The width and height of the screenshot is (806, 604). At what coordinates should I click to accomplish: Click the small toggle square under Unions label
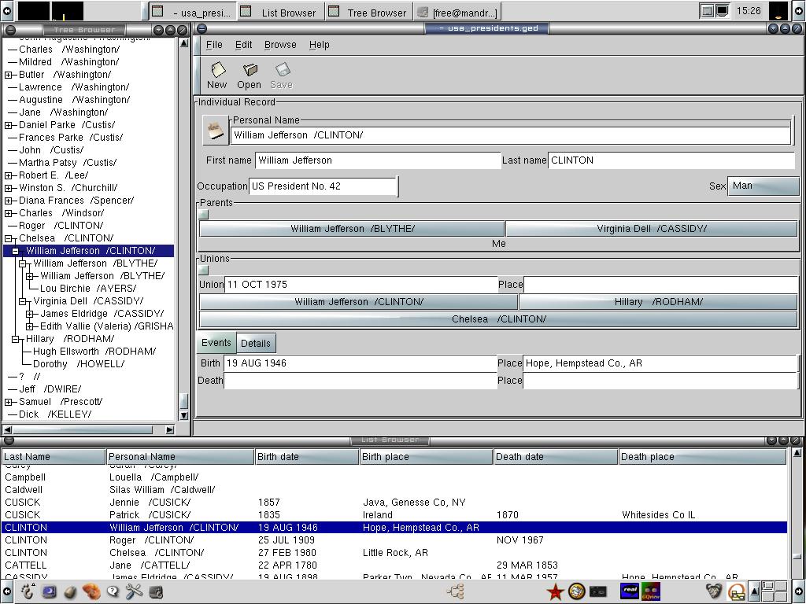[x=204, y=270]
